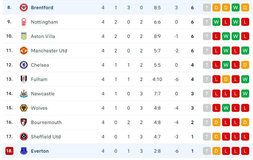Click the Manchester Utd club crest
This screenshot has width=253, height=160.
[24, 51]
